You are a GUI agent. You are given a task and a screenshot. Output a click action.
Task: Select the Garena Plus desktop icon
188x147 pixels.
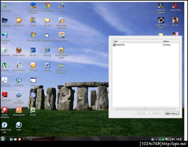[175, 7]
